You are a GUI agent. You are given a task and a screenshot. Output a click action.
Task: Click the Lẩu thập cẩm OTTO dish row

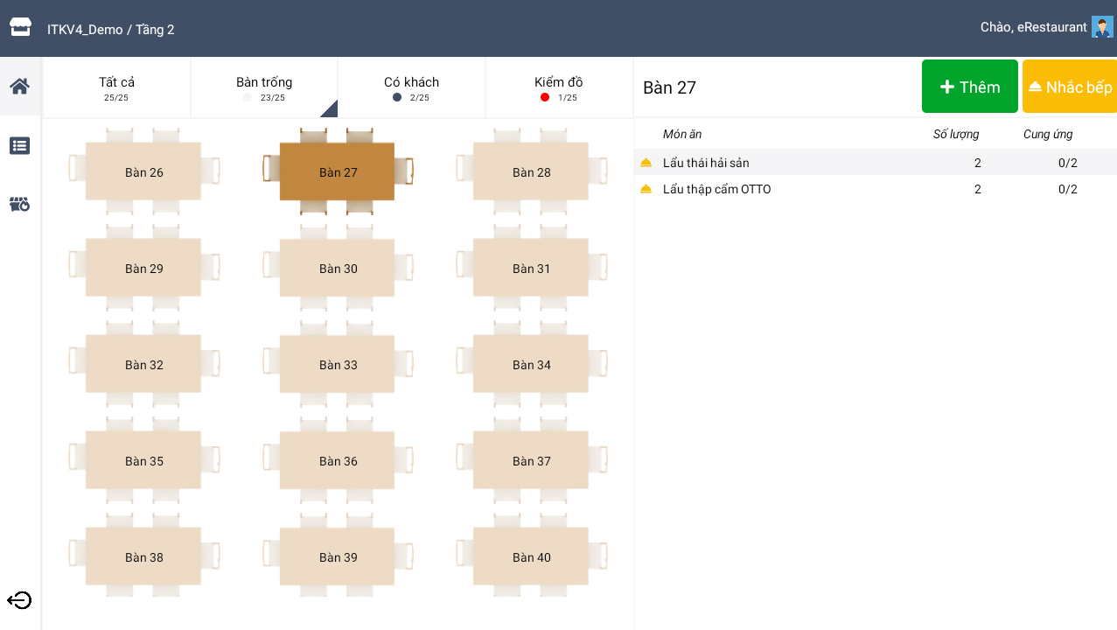(876, 189)
